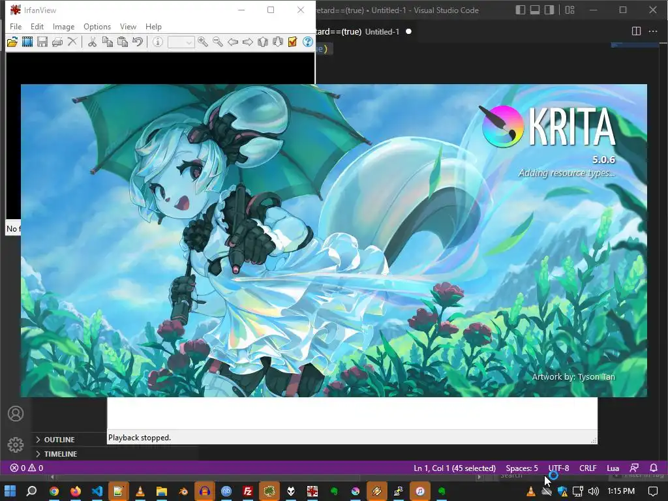Open the View menu in IrfanView
The height and width of the screenshot is (501, 668).
pyautogui.click(x=128, y=26)
